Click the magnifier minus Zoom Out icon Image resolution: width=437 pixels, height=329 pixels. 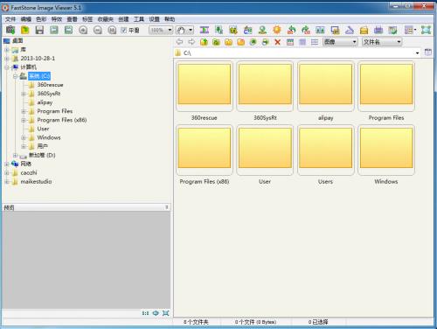98,30
